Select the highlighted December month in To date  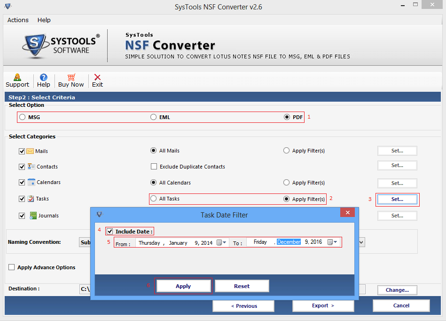[x=289, y=242]
